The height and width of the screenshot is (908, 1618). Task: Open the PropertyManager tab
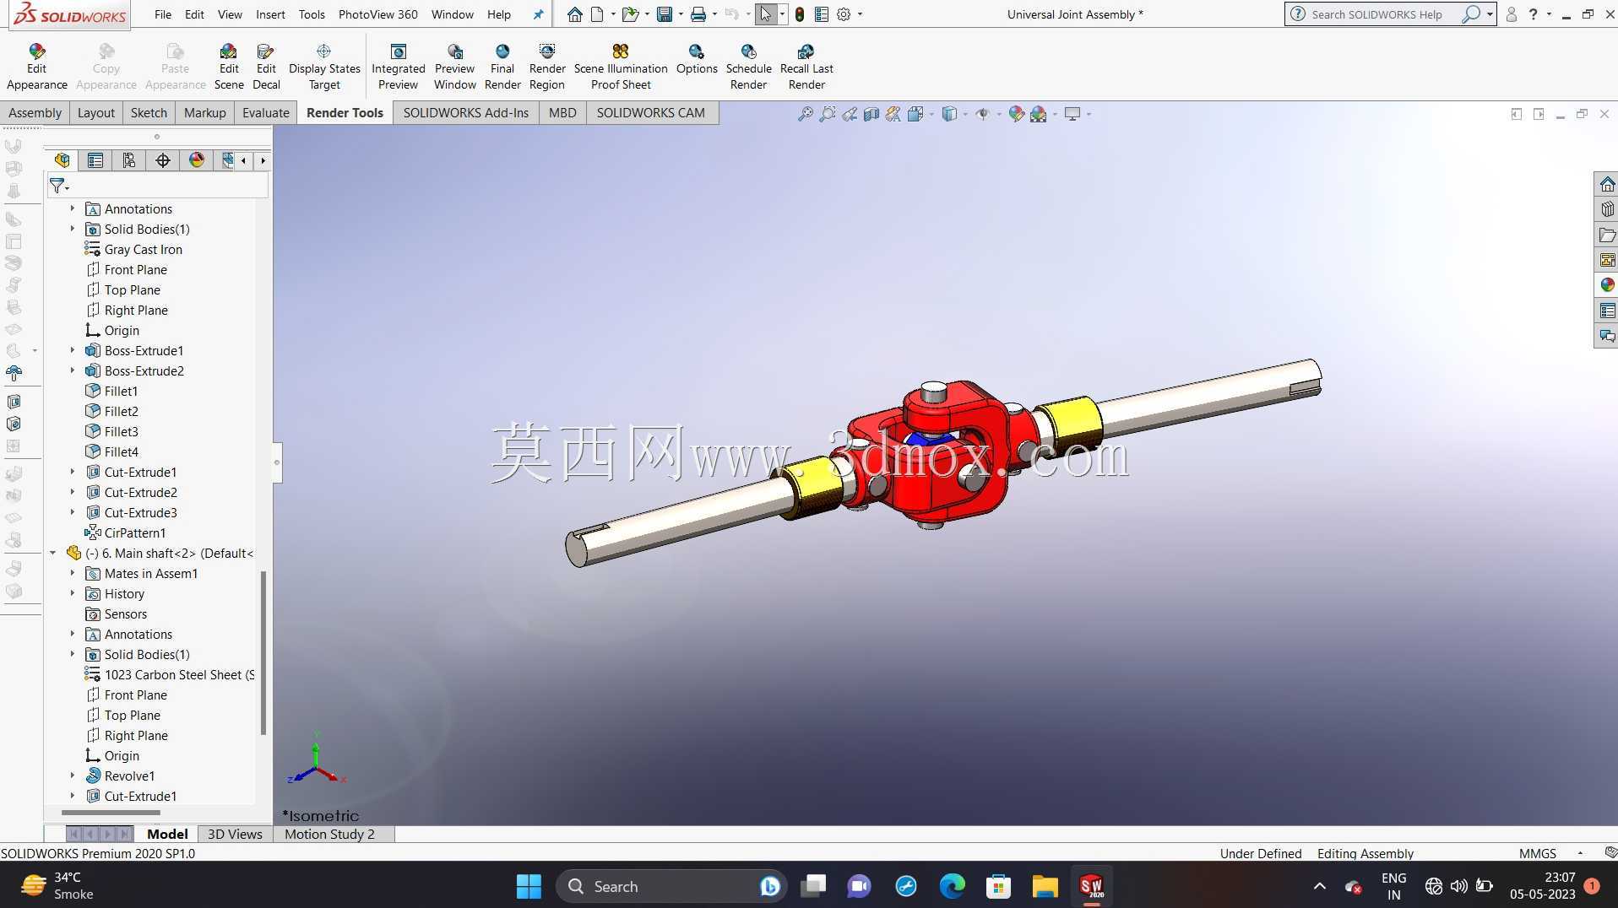pos(95,160)
